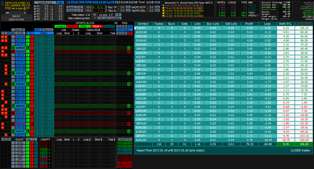
Task: Toggle Only add if profitable option
Action: point(109,18)
